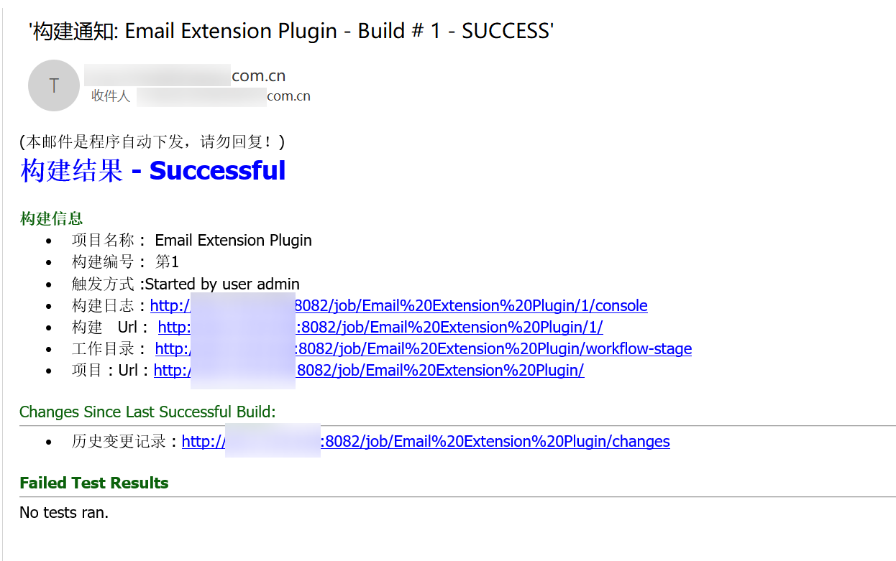This screenshot has width=896, height=561.
Task: Click the 收件人 recipient label
Action: pos(111,96)
